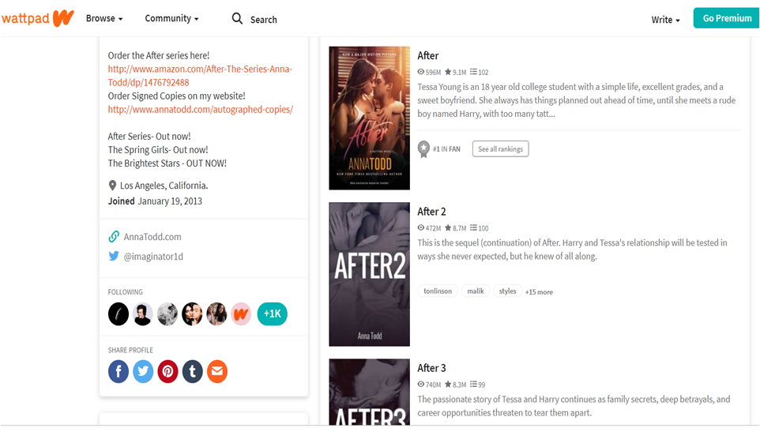760x428 pixels.
Task: Open the fourth following avatar
Action: click(192, 313)
